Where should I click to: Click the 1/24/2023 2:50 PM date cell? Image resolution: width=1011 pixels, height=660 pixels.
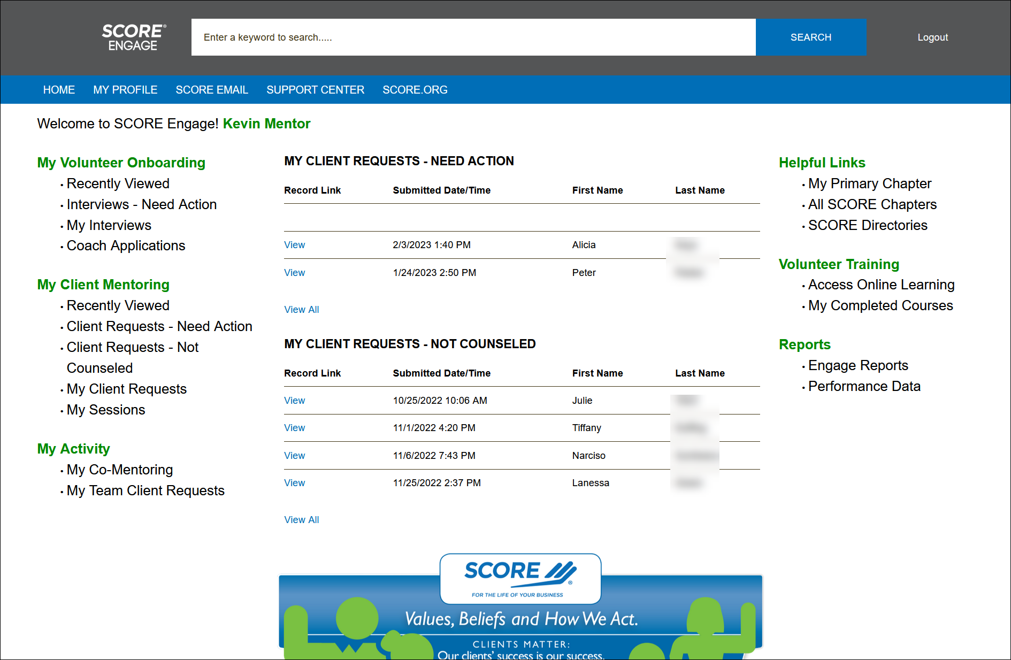434,273
